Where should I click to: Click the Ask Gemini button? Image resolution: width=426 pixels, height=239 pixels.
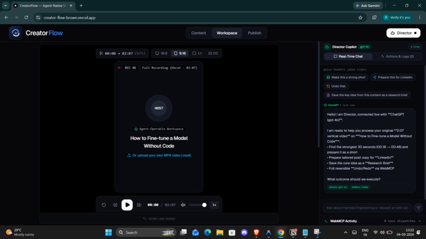click(368, 5)
